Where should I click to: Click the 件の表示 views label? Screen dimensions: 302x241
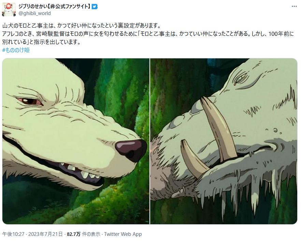91,234
